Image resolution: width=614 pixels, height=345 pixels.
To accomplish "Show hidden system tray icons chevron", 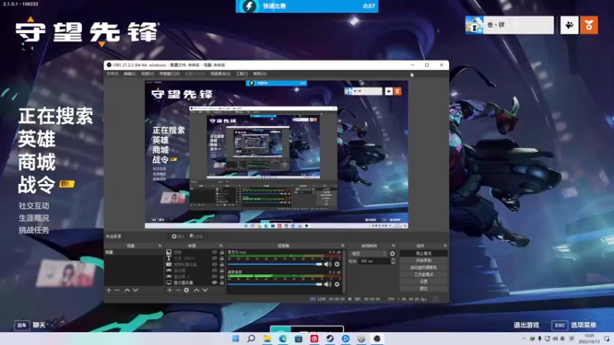I will (524, 338).
